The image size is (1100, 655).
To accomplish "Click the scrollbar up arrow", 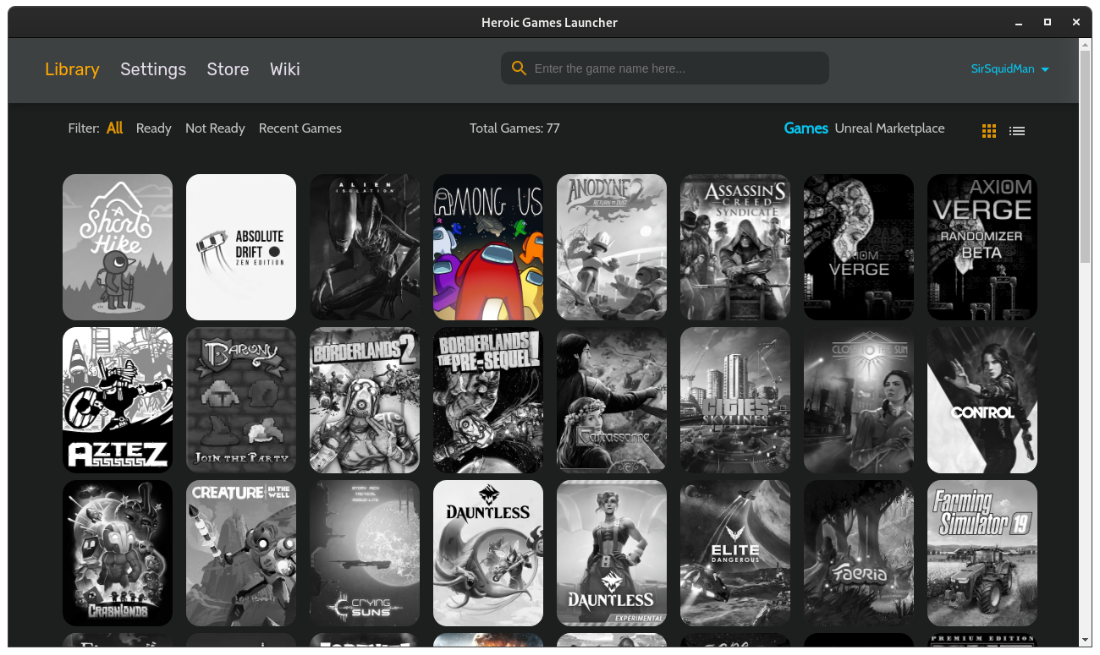I will click(x=1085, y=46).
